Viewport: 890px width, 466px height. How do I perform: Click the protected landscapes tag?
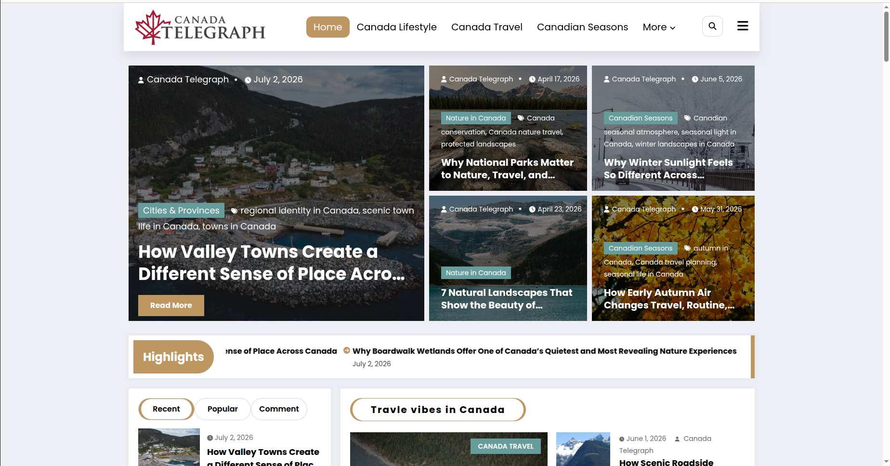pyautogui.click(x=478, y=144)
